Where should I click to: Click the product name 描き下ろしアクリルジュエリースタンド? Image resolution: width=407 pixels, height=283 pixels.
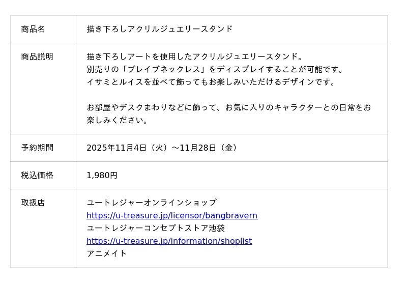(159, 30)
